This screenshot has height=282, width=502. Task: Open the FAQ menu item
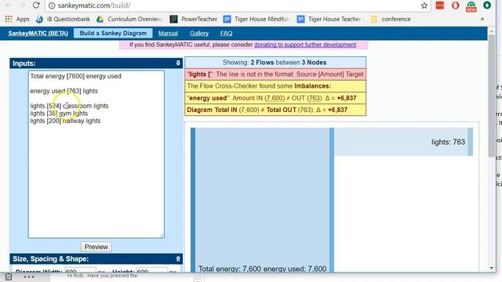(x=227, y=33)
